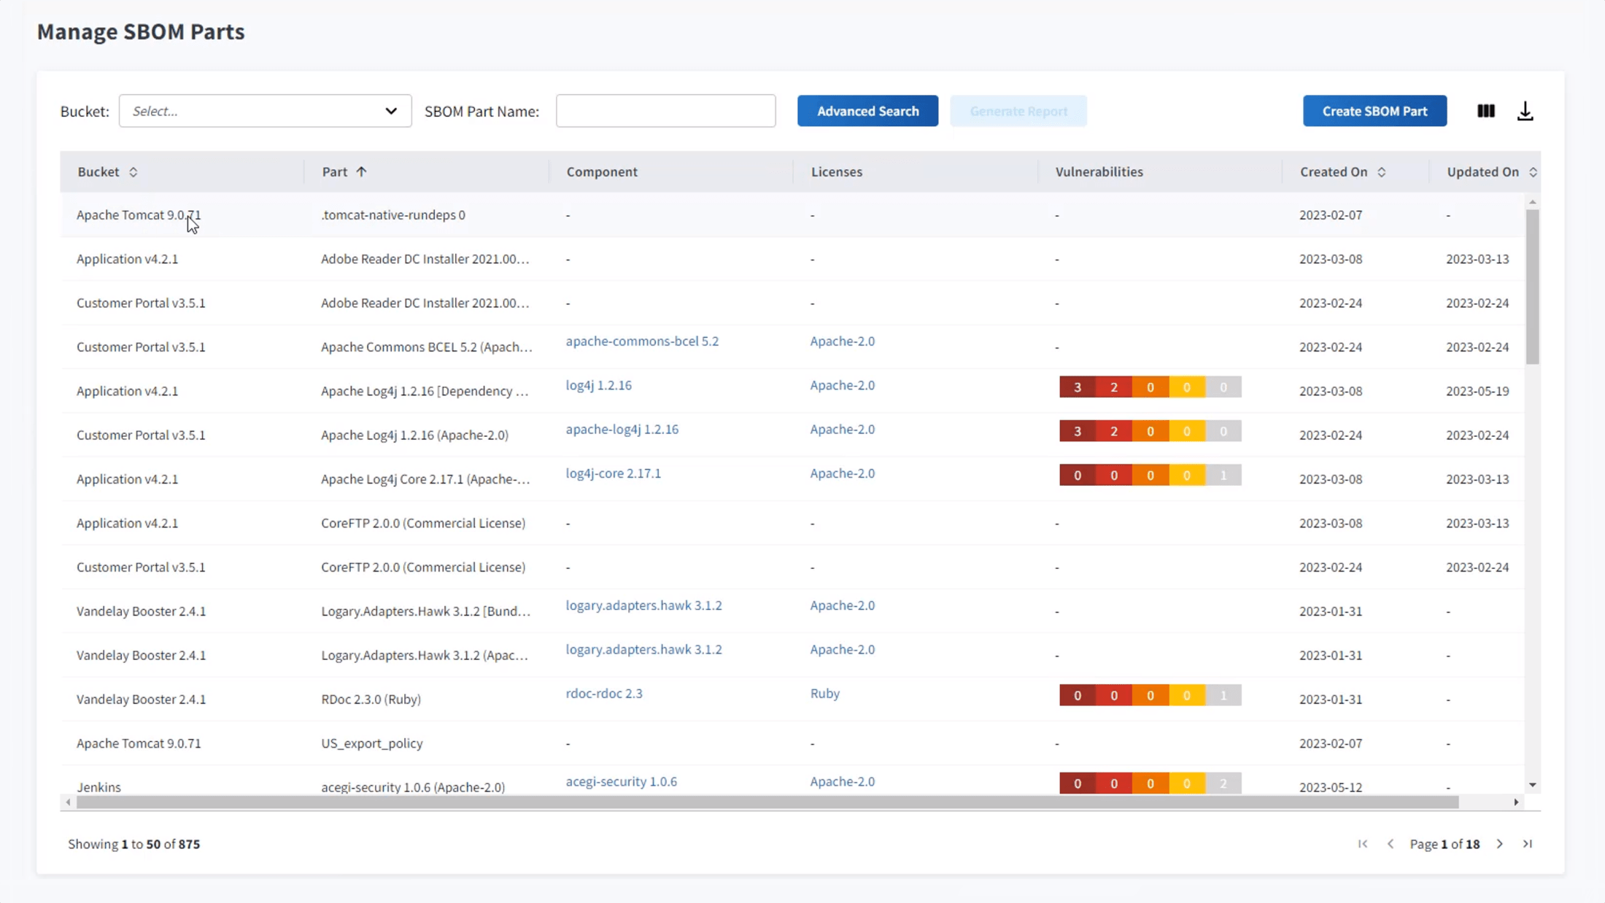Go to the next page arrow
Viewport: 1605px width, 903px height.
click(x=1499, y=844)
